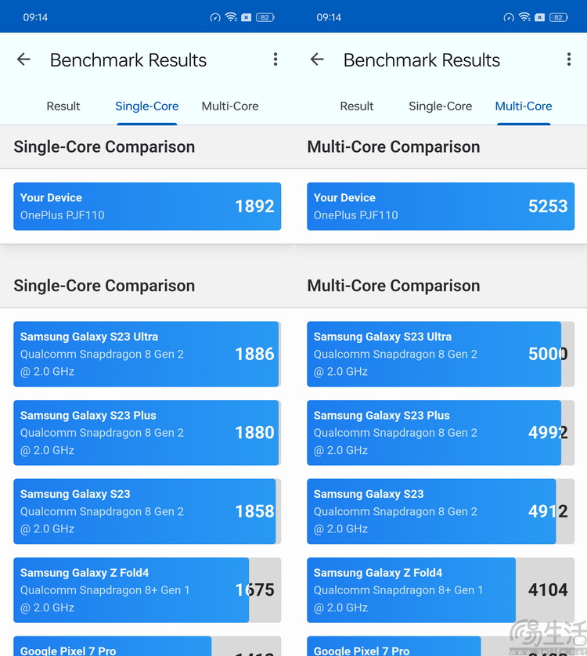This screenshot has width=587, height=656.
Task: Tap the battery indicator on left screen
Action: 265,17
